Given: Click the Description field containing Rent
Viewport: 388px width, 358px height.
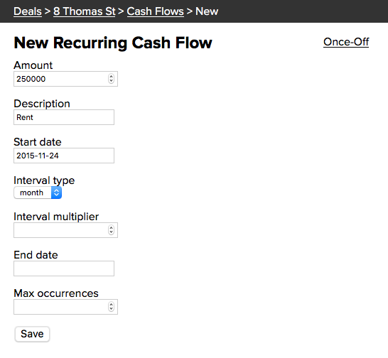Looking at the screenshot, I should pyautogui.click(x=64, y=117).
